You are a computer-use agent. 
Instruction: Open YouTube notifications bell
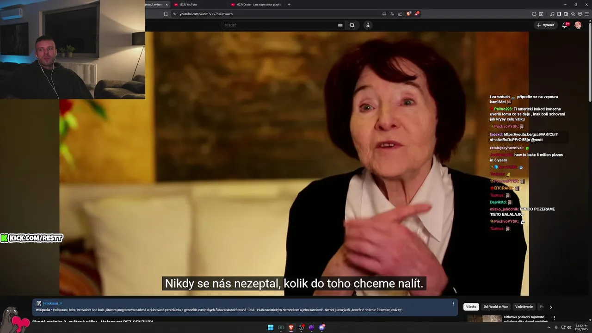point(565,25)
